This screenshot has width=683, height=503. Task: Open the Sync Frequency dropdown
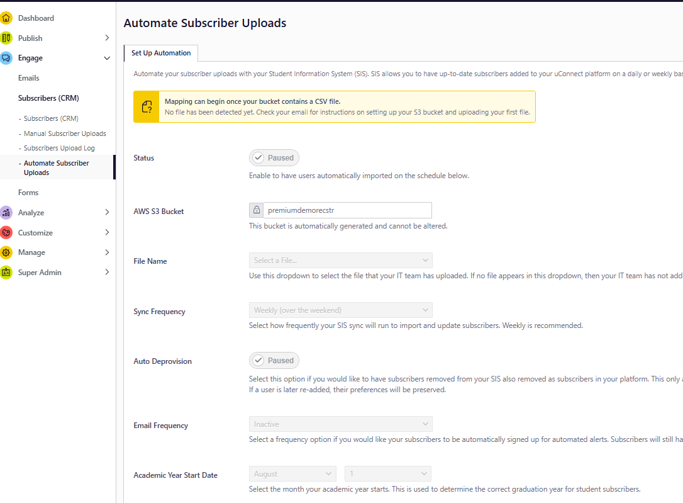coord(340,310)
